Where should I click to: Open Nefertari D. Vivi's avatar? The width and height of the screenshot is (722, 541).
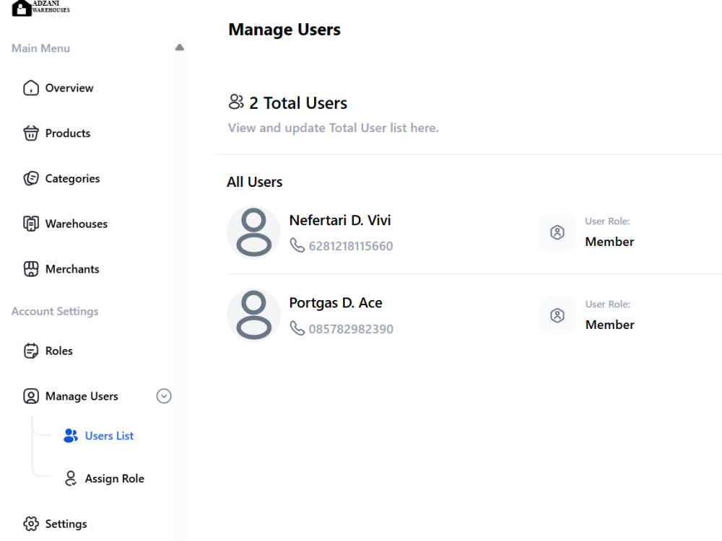(x=253, y=232)
